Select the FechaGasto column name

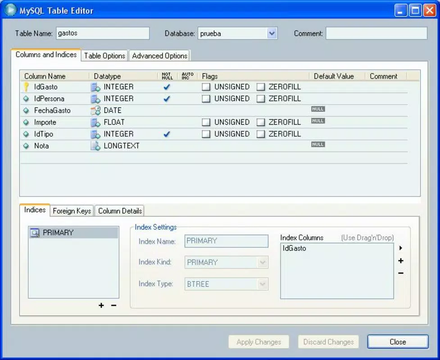point(52,110)
